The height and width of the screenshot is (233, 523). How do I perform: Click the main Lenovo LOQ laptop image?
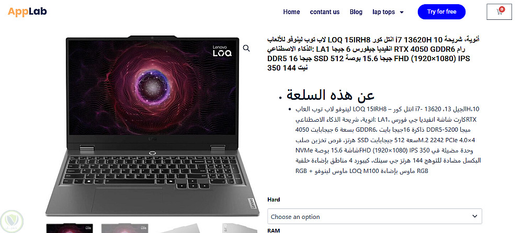click(x=152, y=125)
